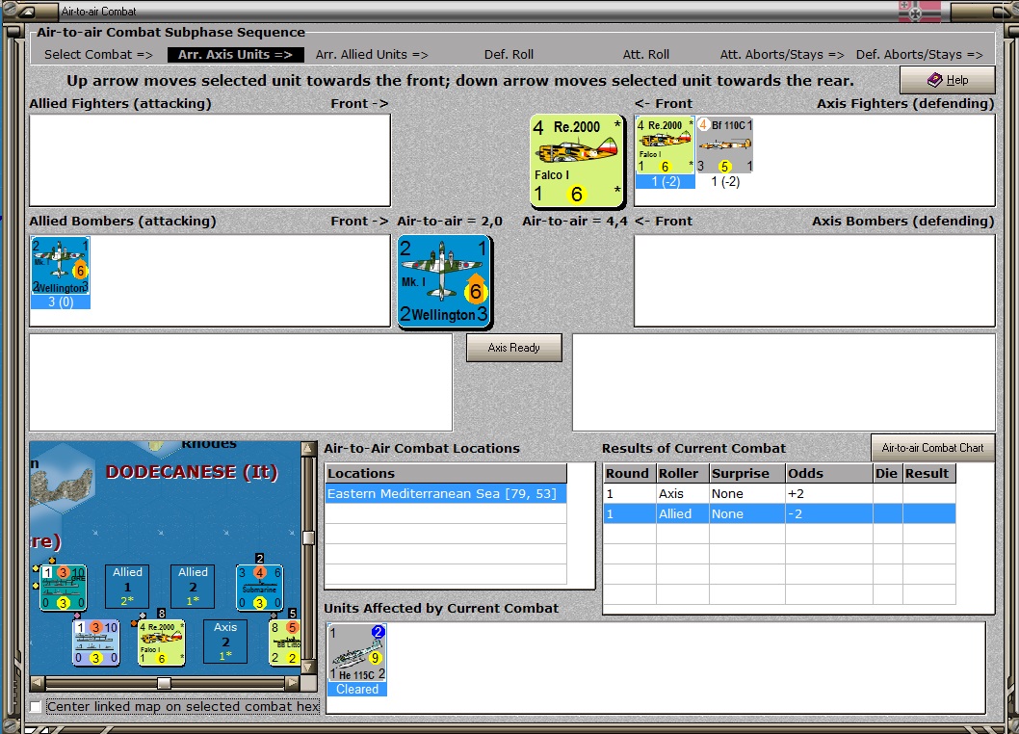Click the Locations column header
The image size is (1019, 734).
pyautogui.click(x=445, y=473)
